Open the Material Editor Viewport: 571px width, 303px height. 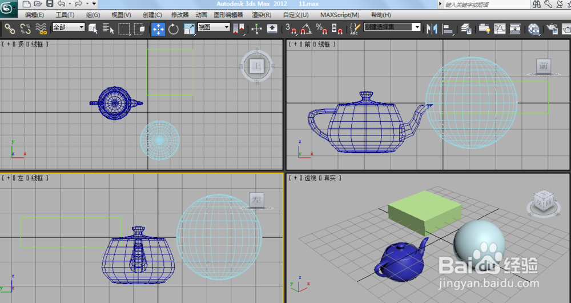533,29
